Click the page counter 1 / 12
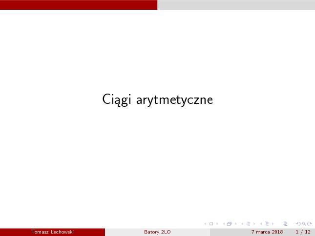 click(303, 232)
